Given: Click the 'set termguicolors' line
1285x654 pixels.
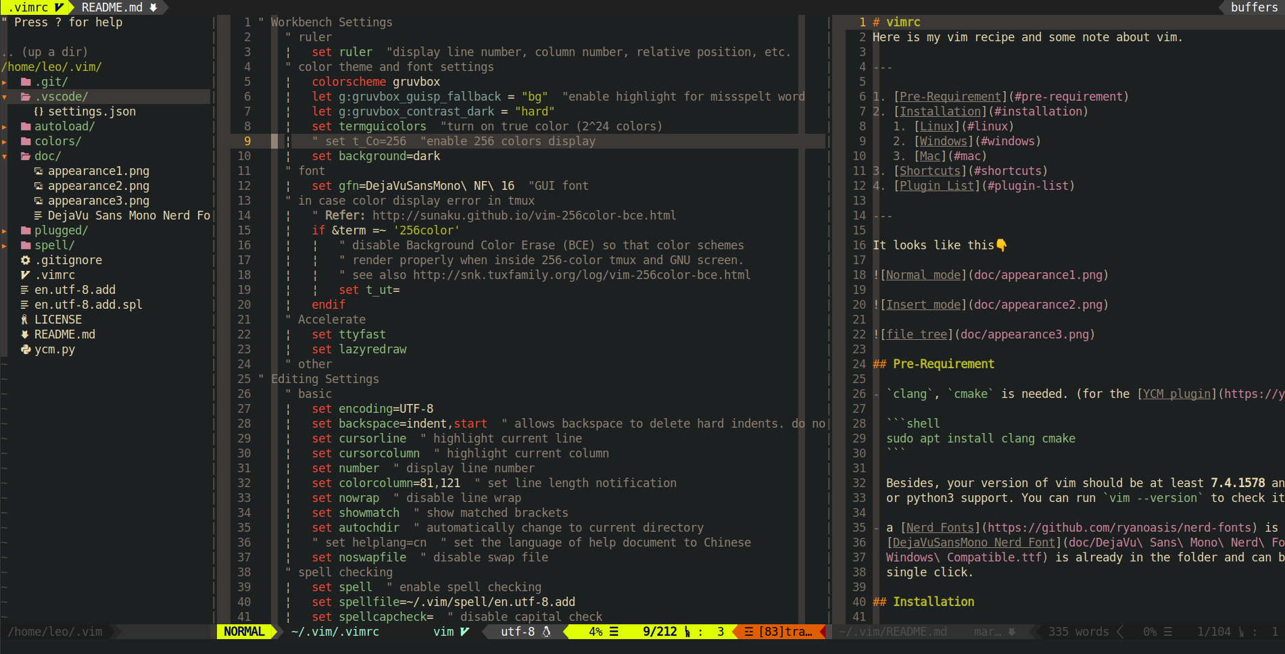Looking at the screenshot, I should pos(369,126).
